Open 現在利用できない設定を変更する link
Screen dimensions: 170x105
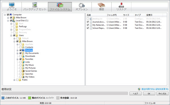[155, 89]
